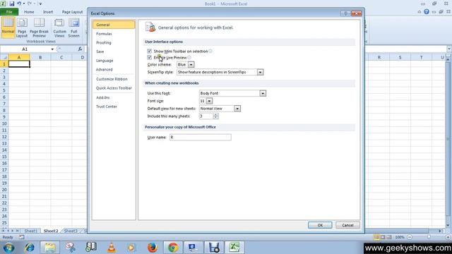Expand ScreenTip style dropdown
Viewport: 452px width, 254px height.
[260, 72]
